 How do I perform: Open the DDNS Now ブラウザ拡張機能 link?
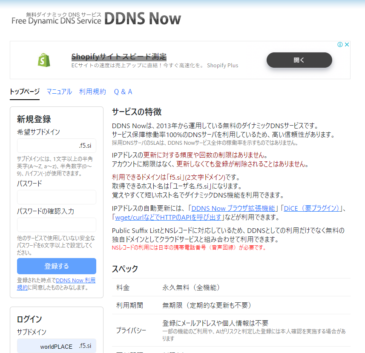click(233, 208)
